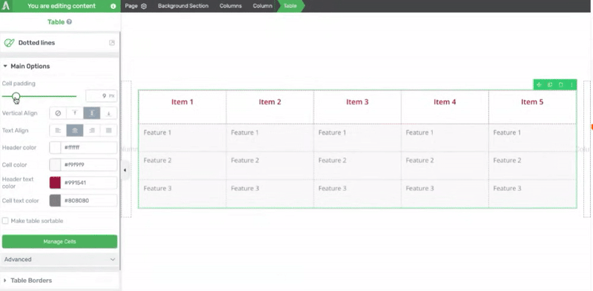Screen dimensions: 593x291
Task: Click the template change icon beside Dotted lines
Action: click(112, 43)
